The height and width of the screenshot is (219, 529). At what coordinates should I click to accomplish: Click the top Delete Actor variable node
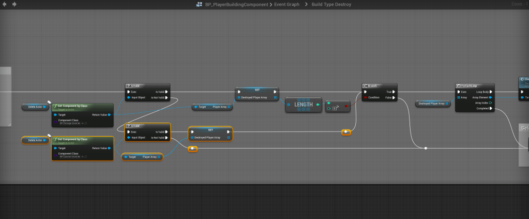click(x=35, y=107)
